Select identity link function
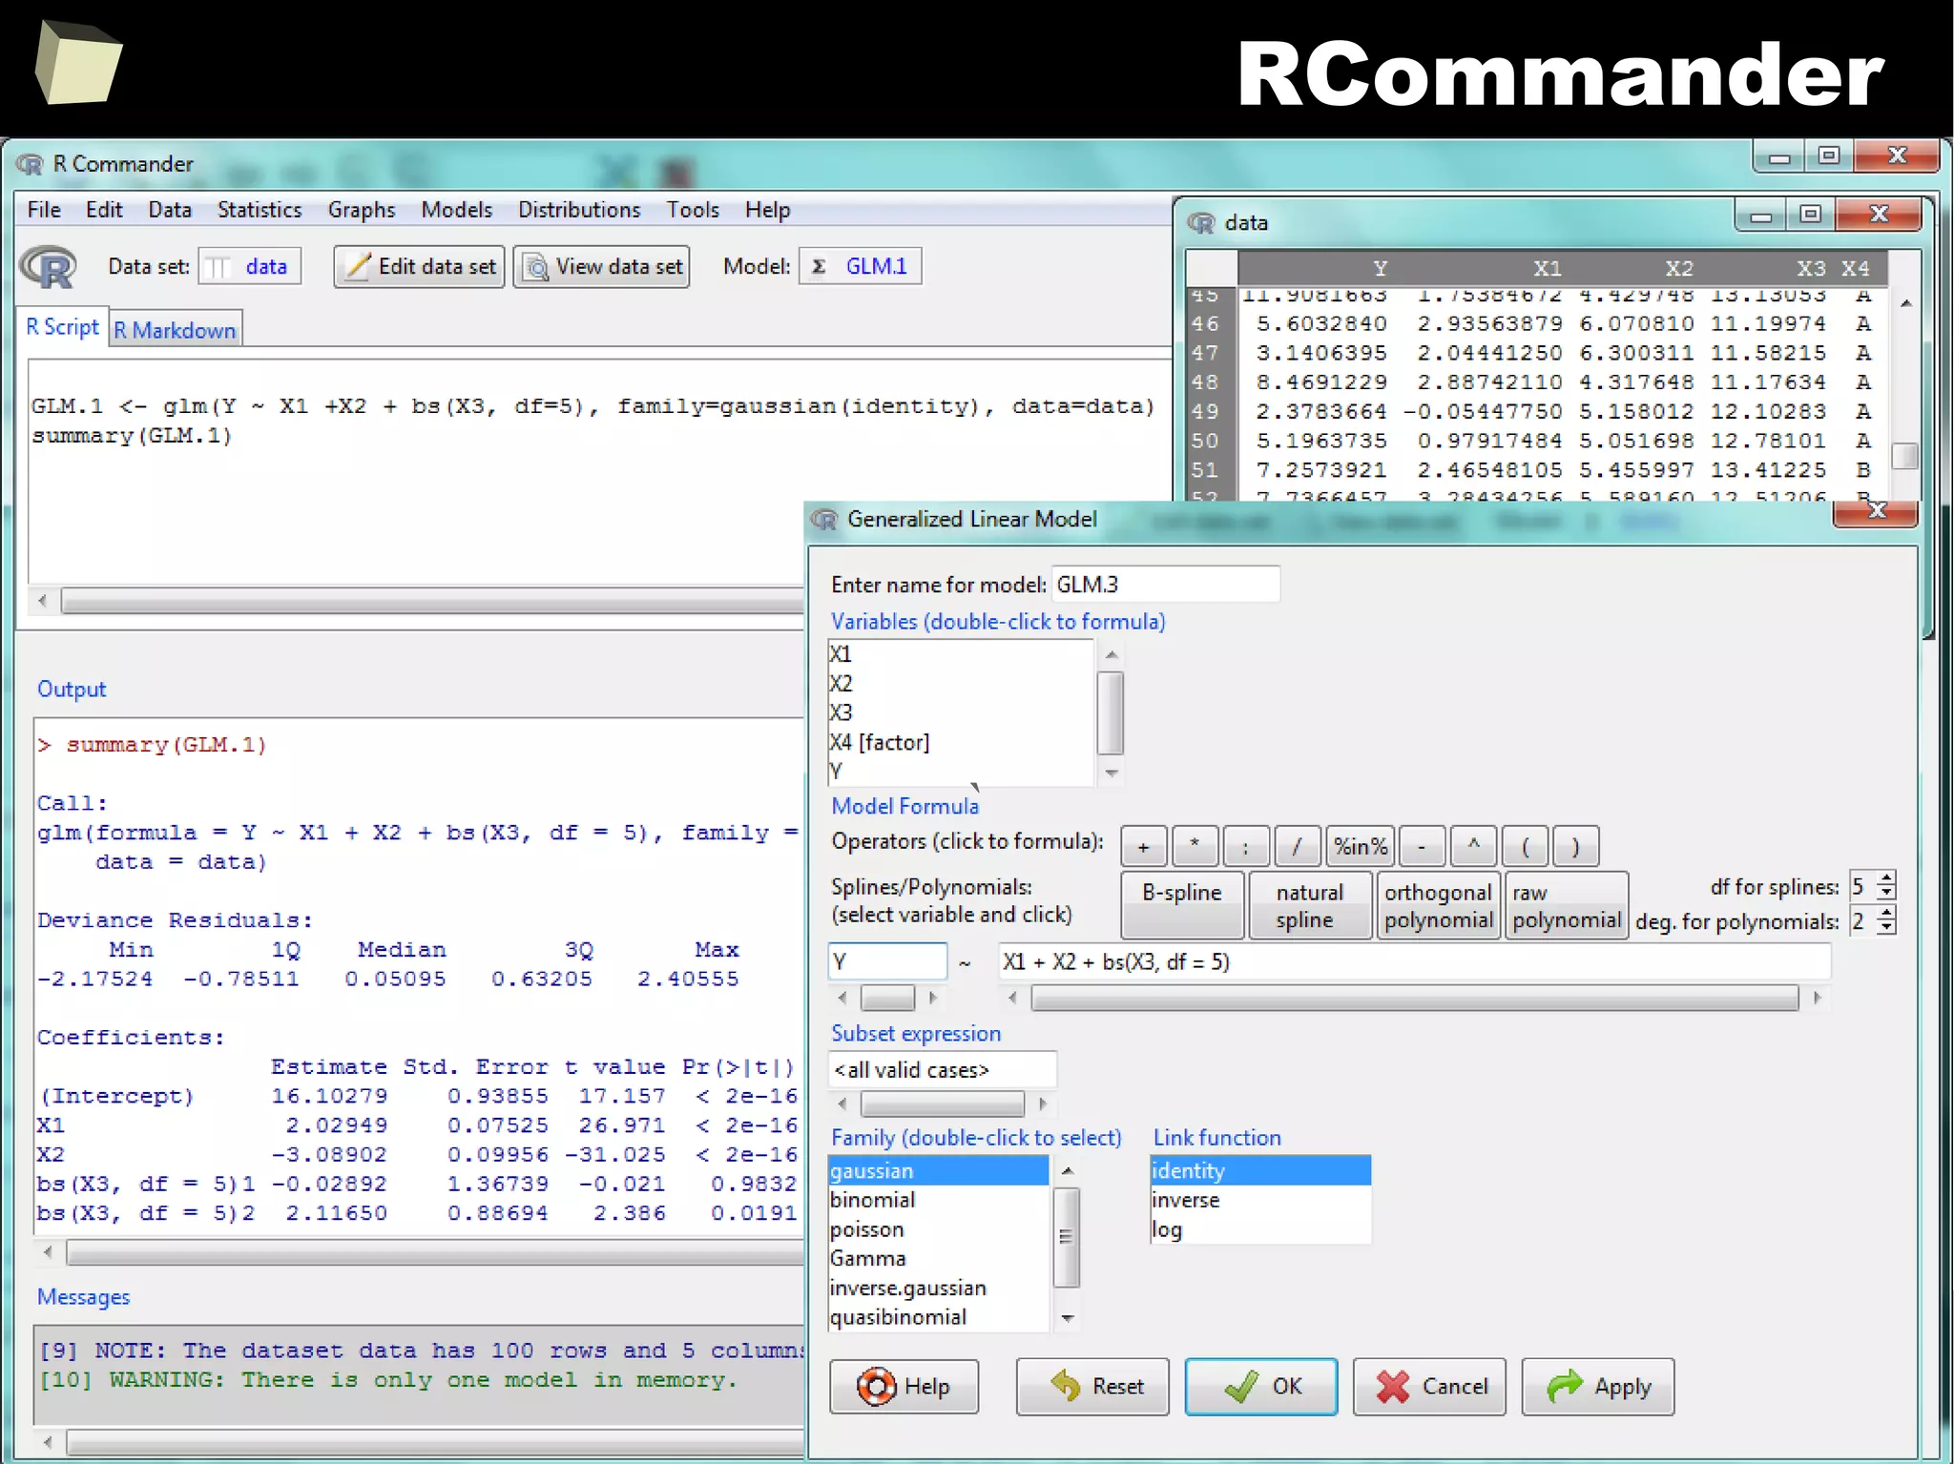The height and width of the screenshot is (1464, 1954). click(x=1260, y=1170)
